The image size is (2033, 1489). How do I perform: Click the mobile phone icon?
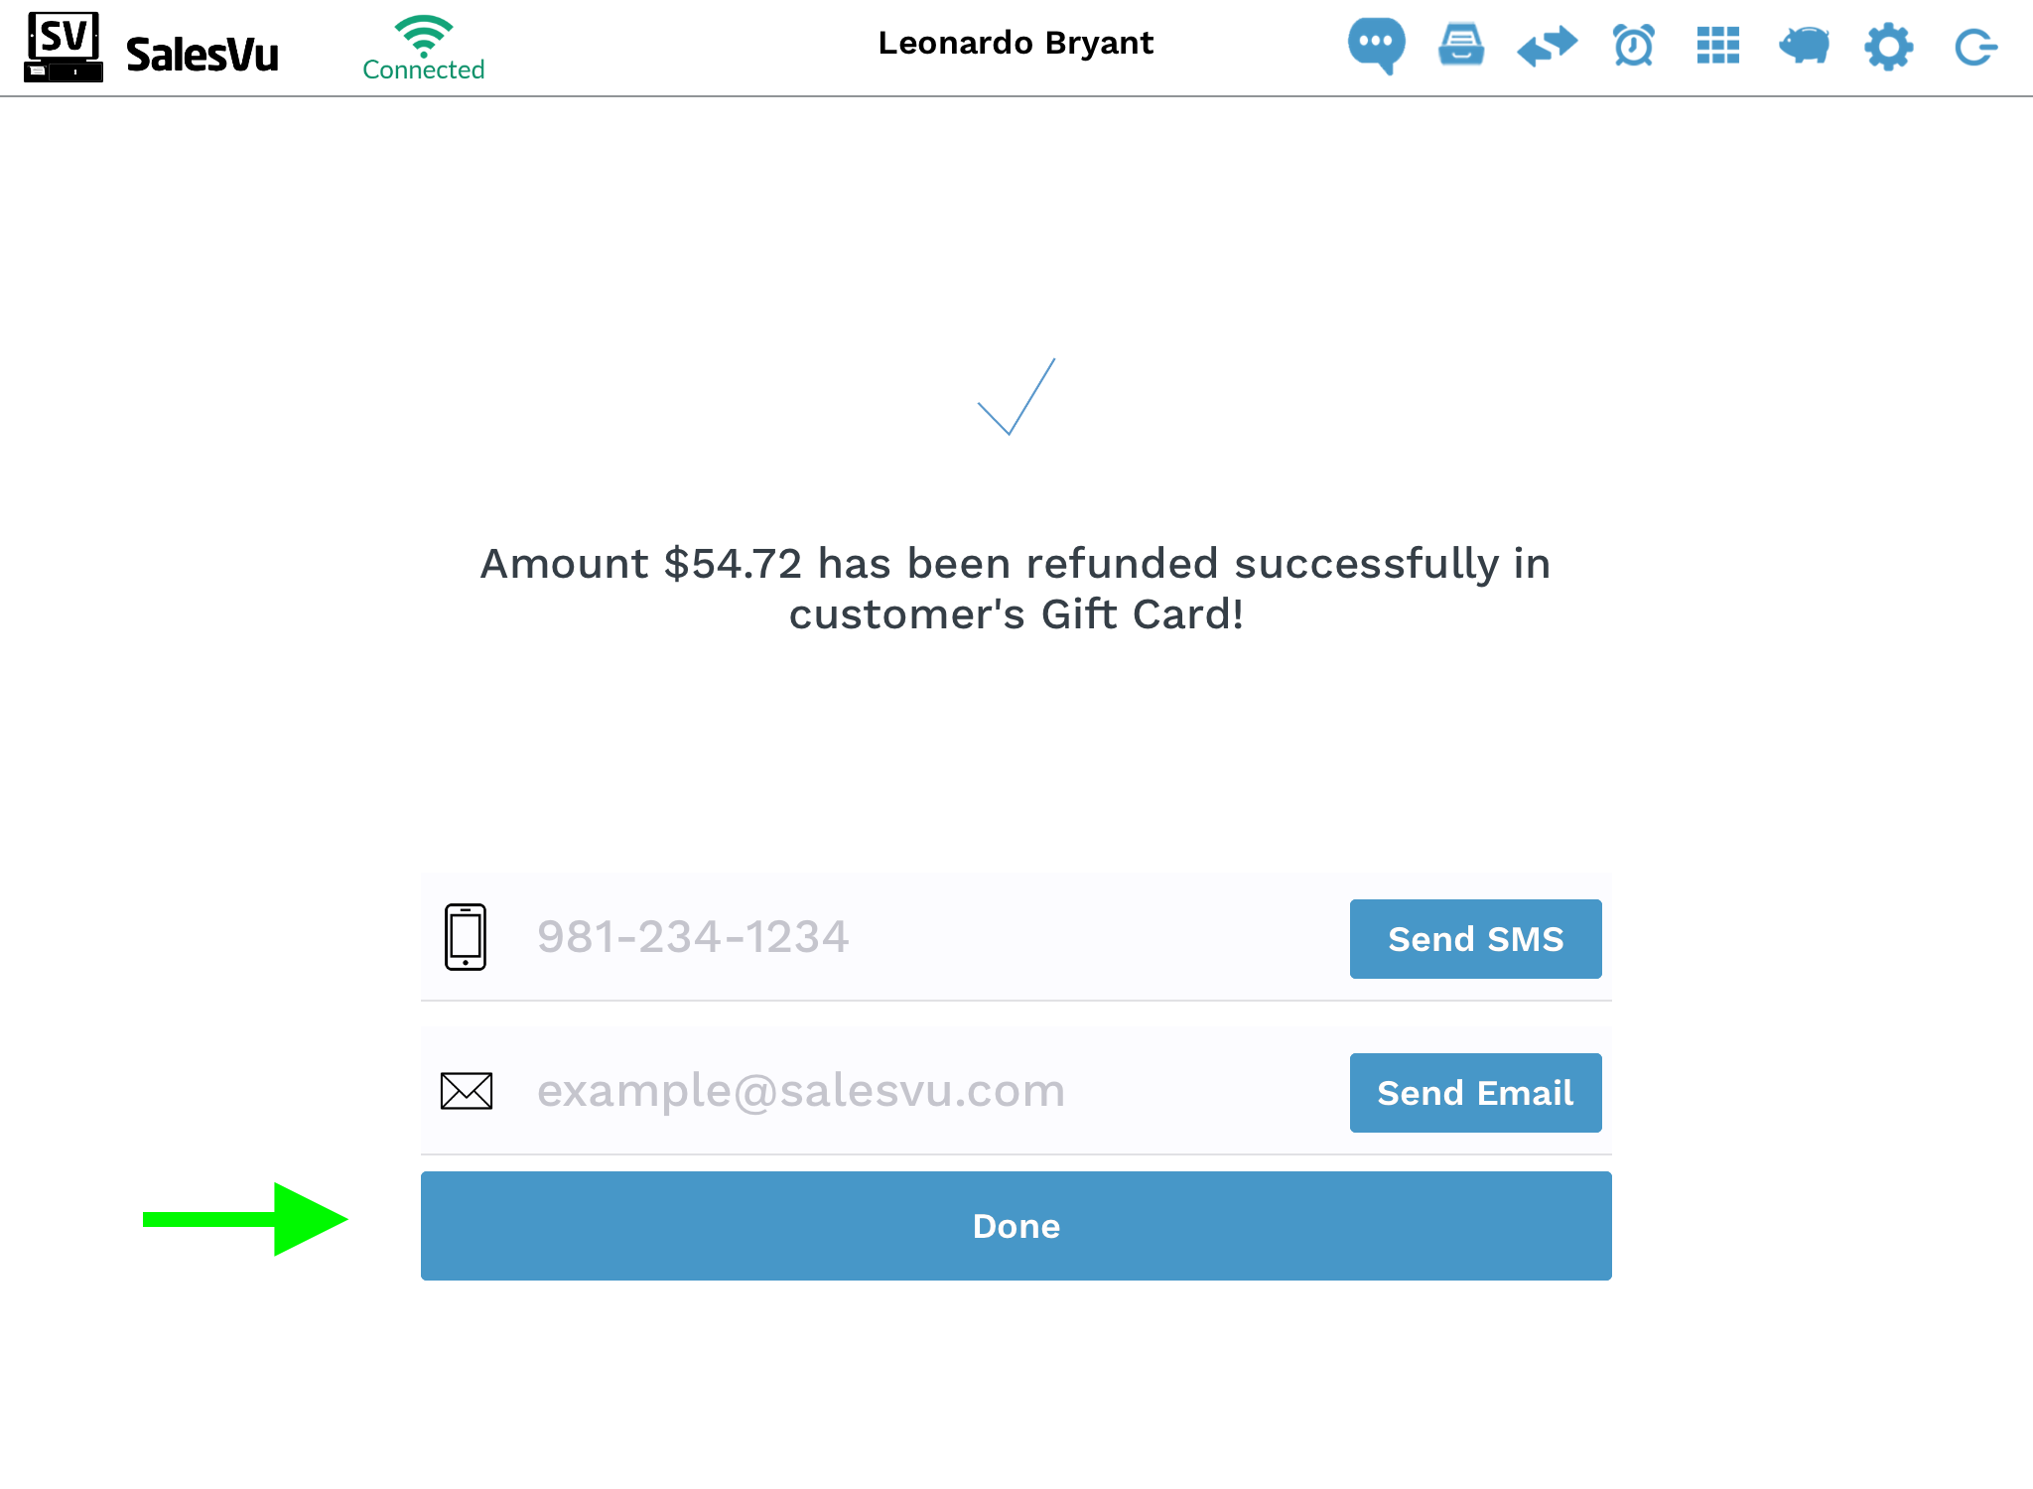coord(466,937)
